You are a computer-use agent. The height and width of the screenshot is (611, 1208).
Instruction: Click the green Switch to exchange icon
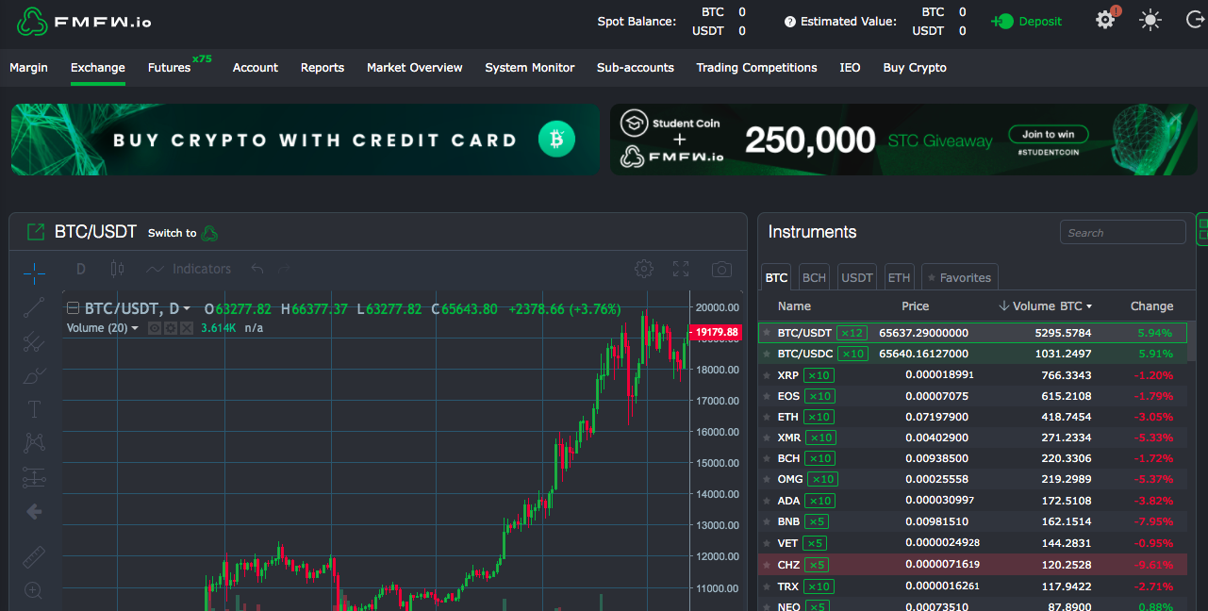tap(210, 233)
